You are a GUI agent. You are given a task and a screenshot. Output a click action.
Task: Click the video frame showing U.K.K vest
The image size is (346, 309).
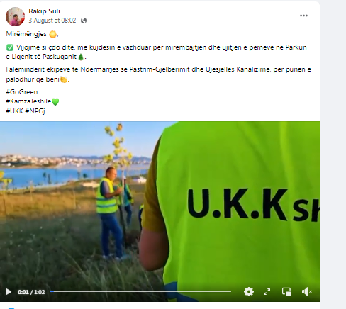coord(160,203)
